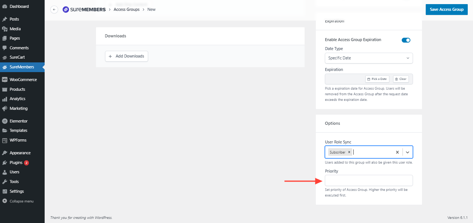Remove the Subscriber tag via its x

pos(349,152)
